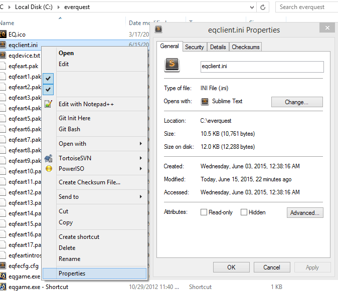Choose Git Bash from the context menu
This screenshot has height=291, width=338.
click(x=69, y=129)
